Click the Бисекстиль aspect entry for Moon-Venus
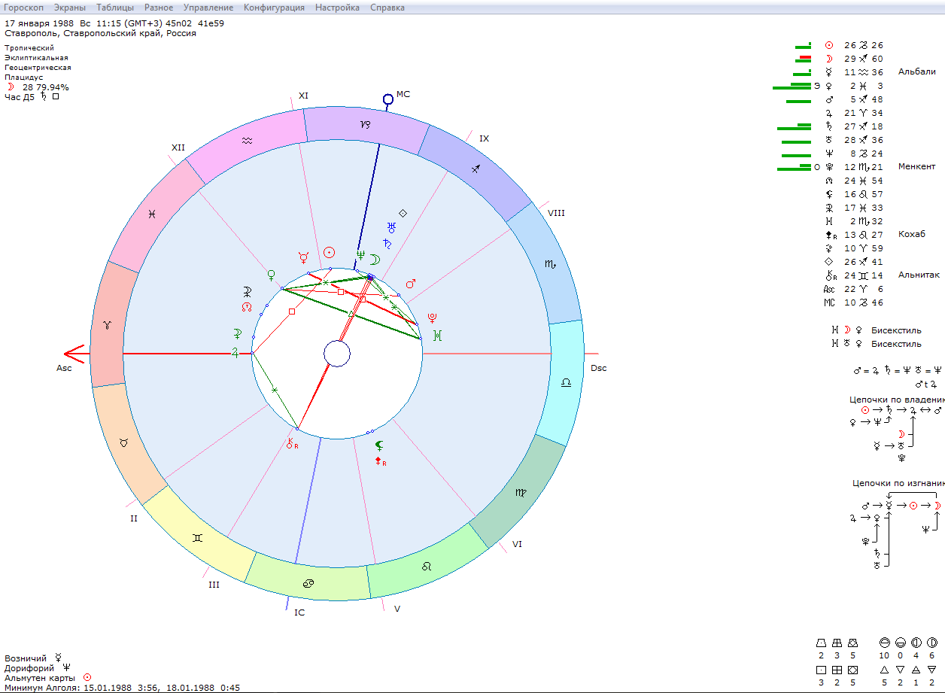 tap(896, 330)
